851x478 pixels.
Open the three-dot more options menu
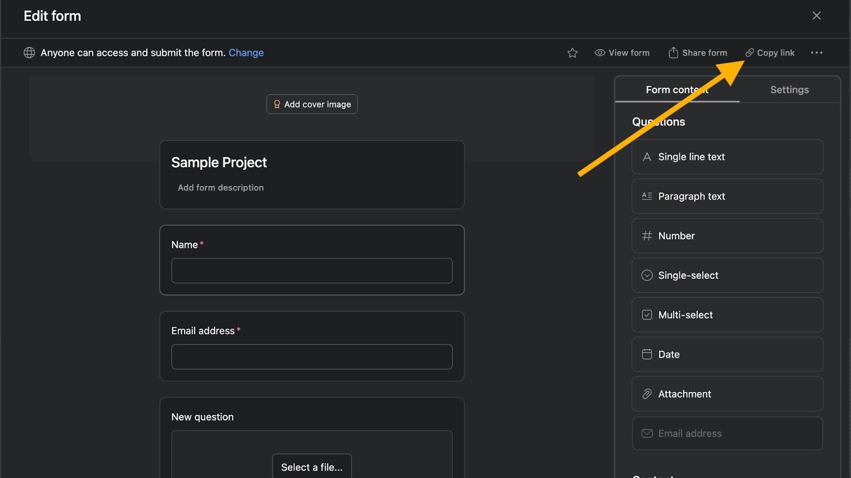[x=816, y=53]
